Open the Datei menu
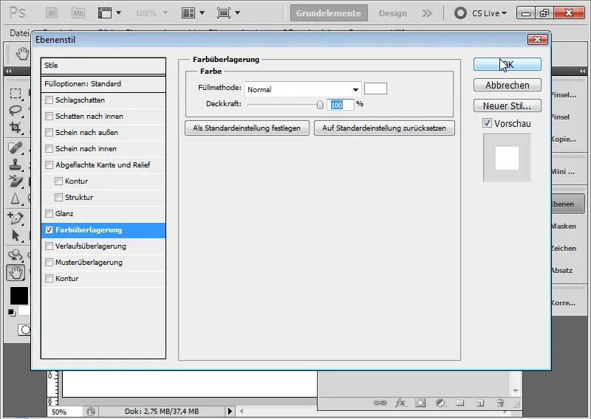Viewport: 591px width, 419px height. pyautogui.click(x=19, y=33)
